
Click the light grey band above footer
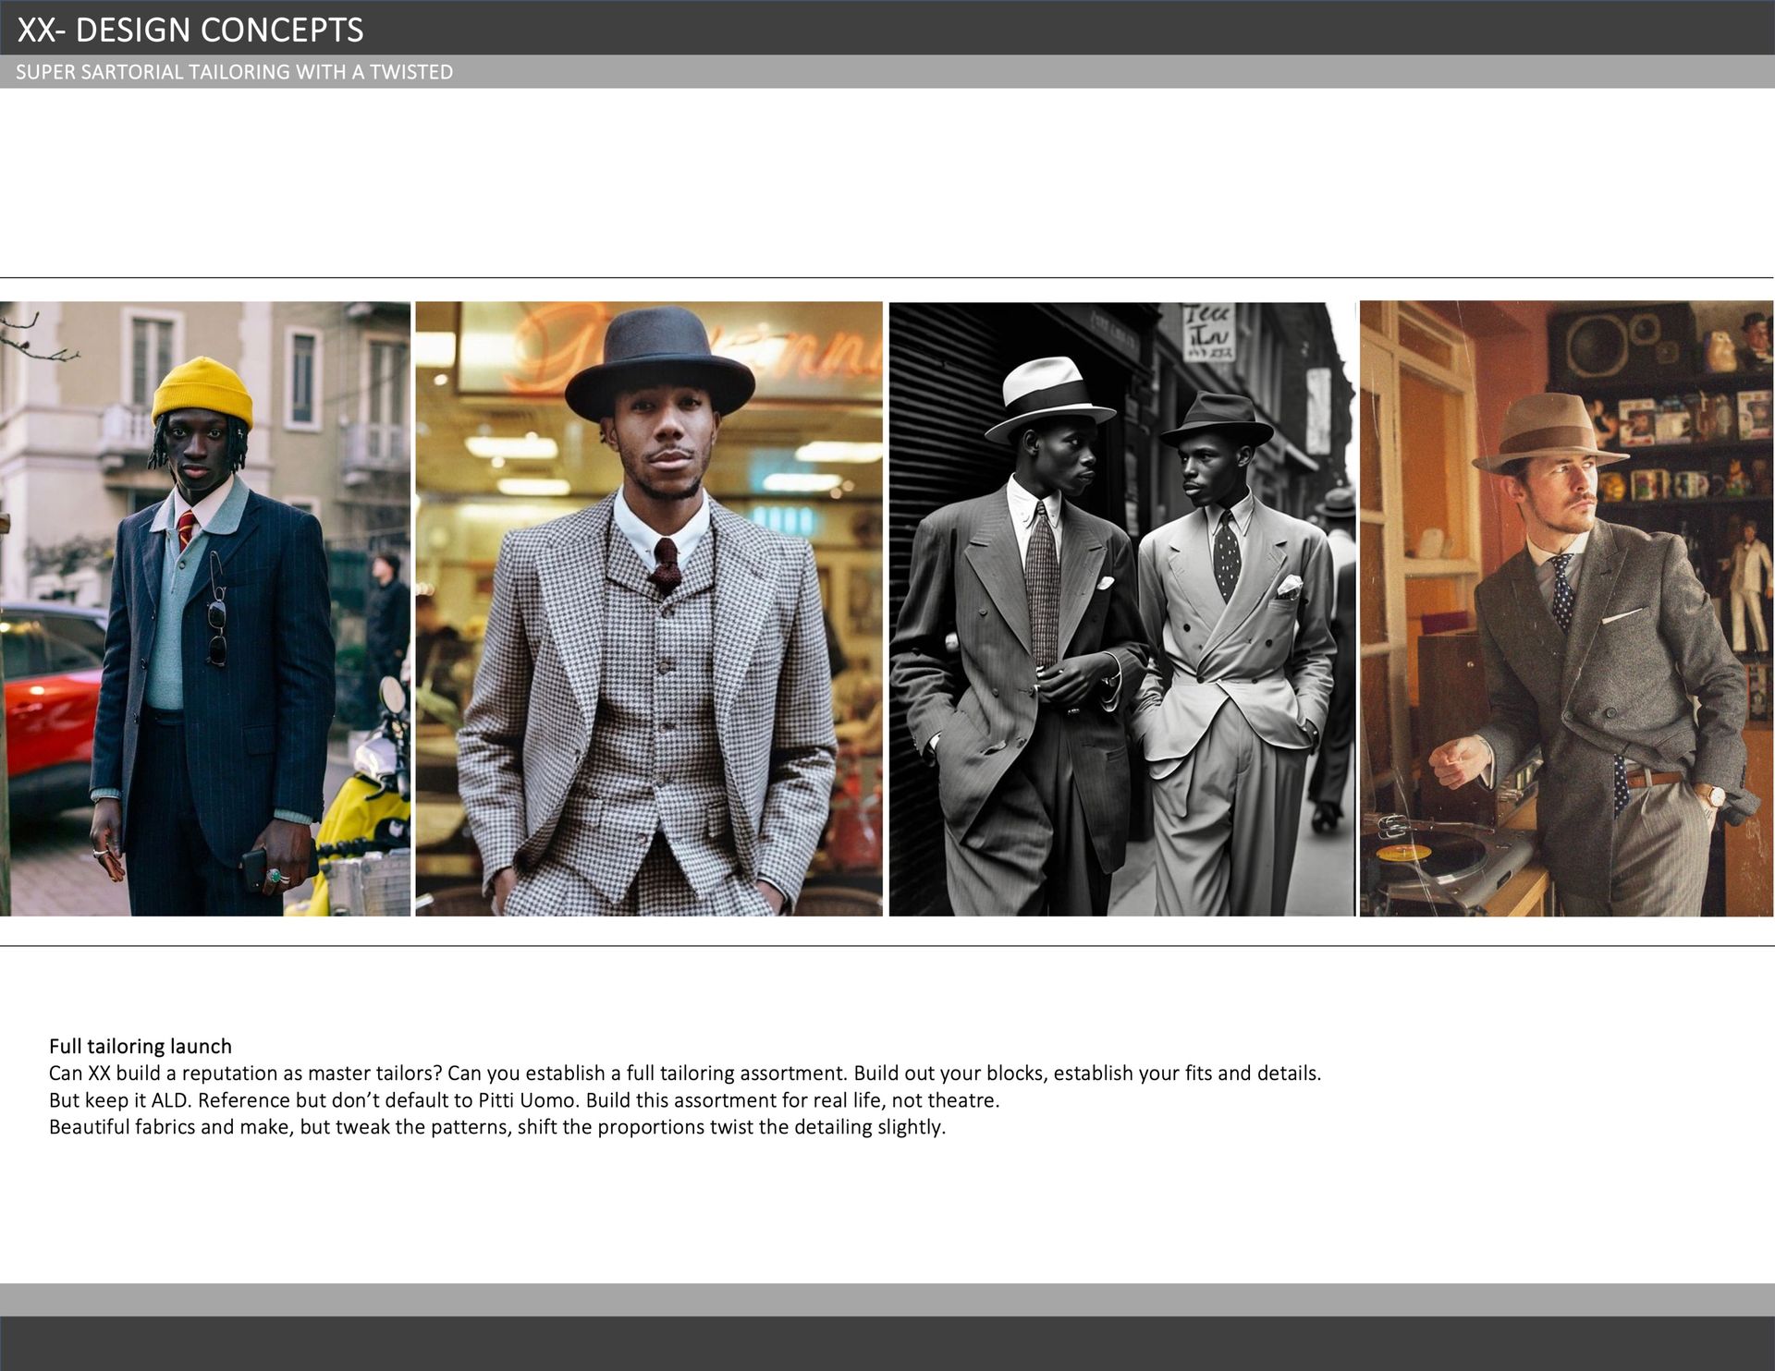[x=887, y=1299]
